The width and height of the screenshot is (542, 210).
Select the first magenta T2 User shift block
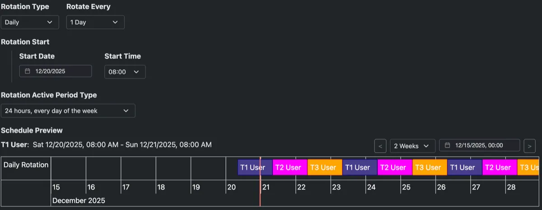290,167
